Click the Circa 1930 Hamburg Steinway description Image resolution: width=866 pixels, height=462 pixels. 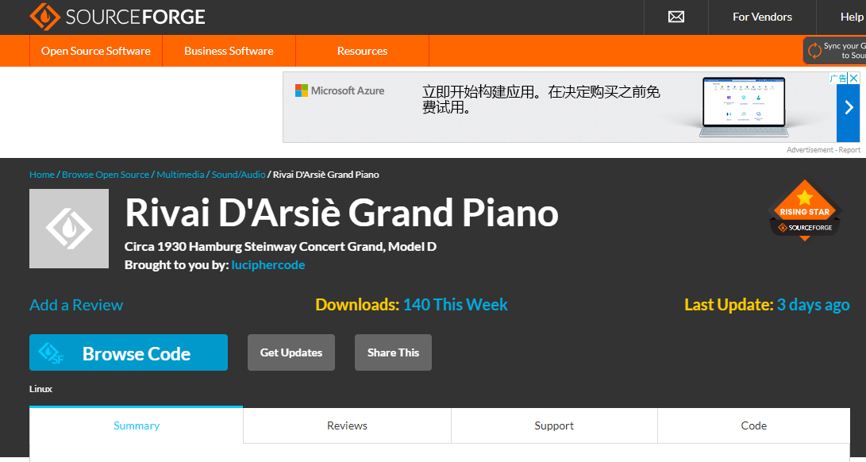(280, 246)
